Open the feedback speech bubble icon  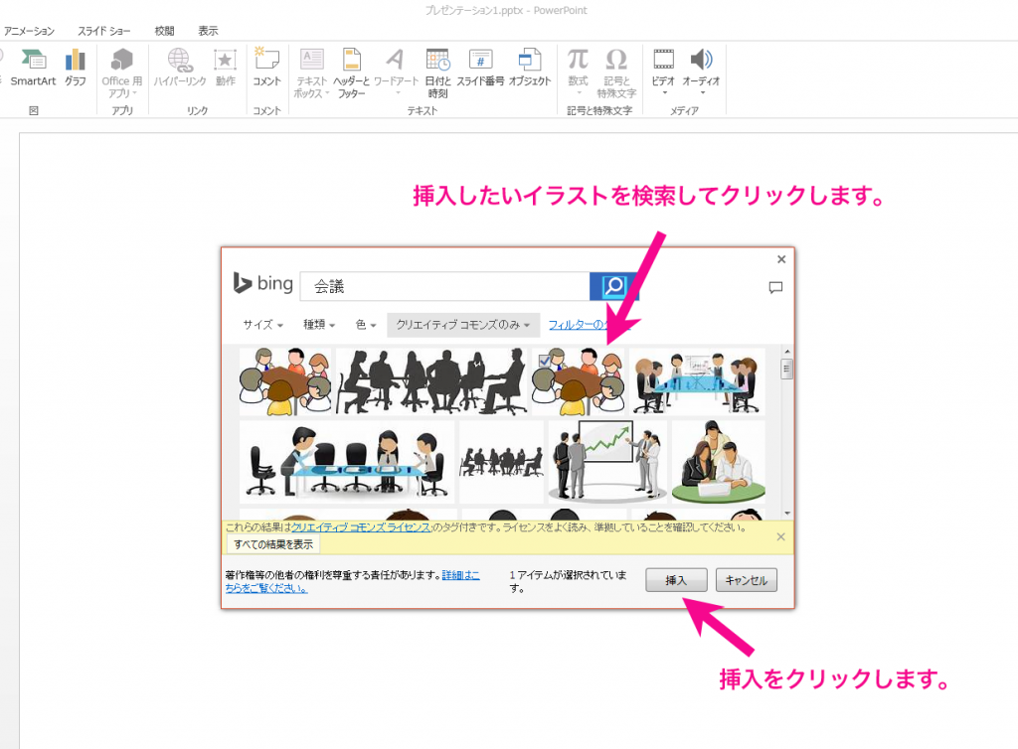(776, 287)
